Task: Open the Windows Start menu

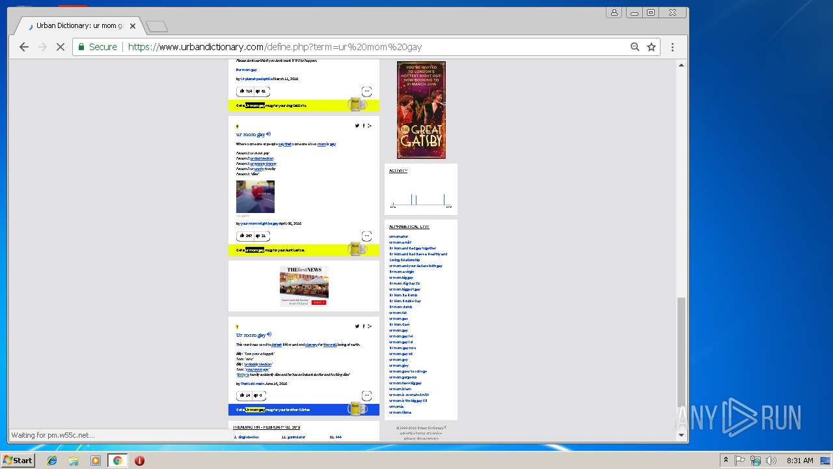Action: click(x=18, y=461)
